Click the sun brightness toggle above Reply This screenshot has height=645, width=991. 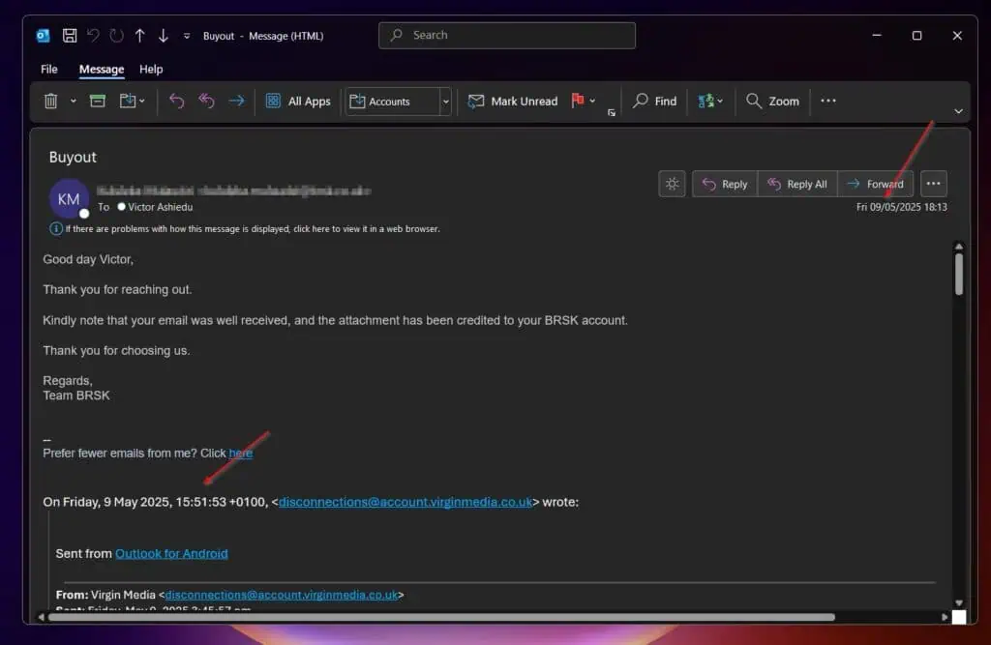(x=672, y=183)
